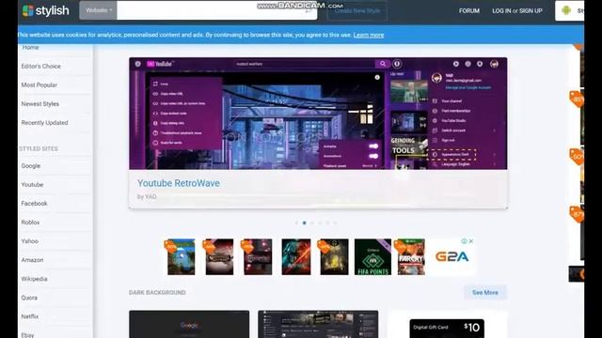Select Netflix under Styled Sites

(29, 316)
